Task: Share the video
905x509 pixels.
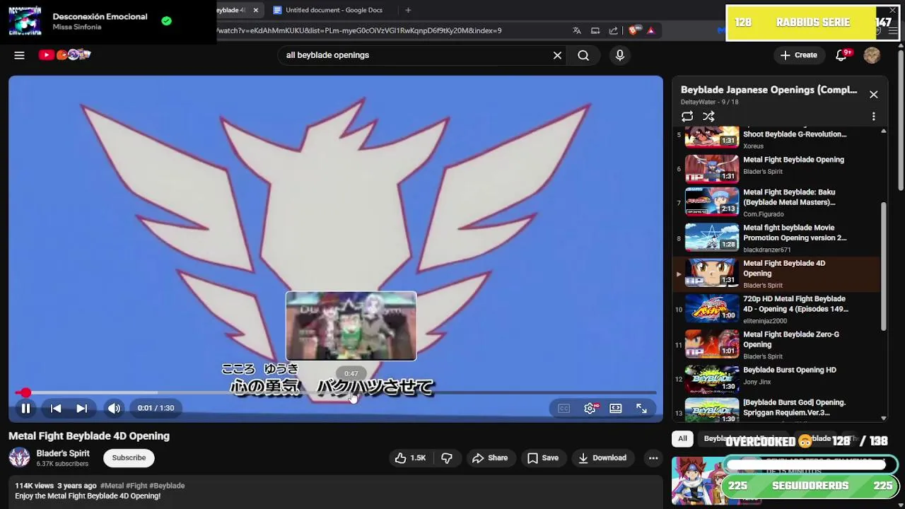Action: point(490,458)
